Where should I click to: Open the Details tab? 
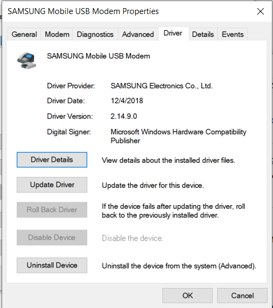[203, 35]
